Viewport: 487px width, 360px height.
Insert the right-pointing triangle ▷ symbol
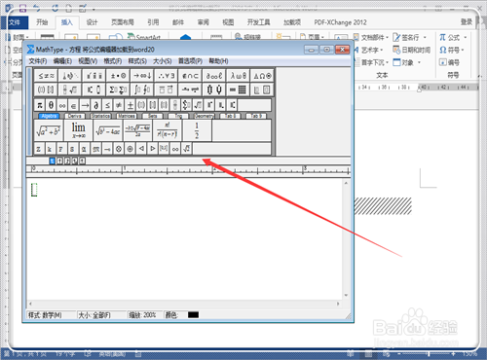tap(153, 149)
